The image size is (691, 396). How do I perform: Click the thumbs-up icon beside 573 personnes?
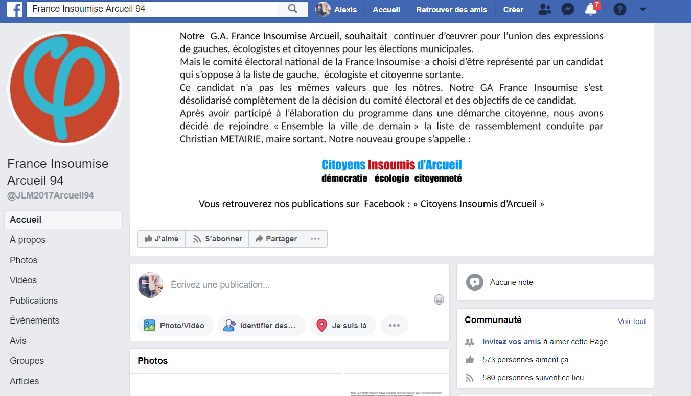click(470, 360)
